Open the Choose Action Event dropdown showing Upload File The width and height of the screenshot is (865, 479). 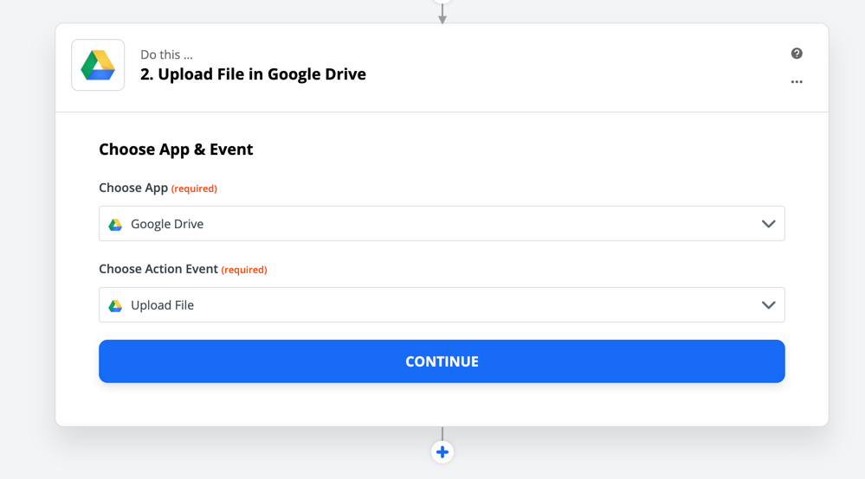[442, 304]
